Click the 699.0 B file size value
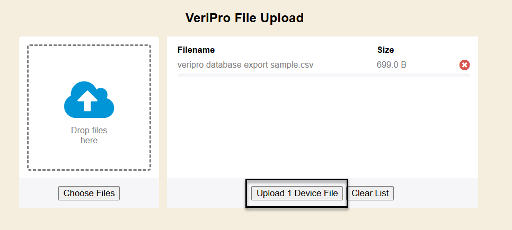 [x=392, y=65]
